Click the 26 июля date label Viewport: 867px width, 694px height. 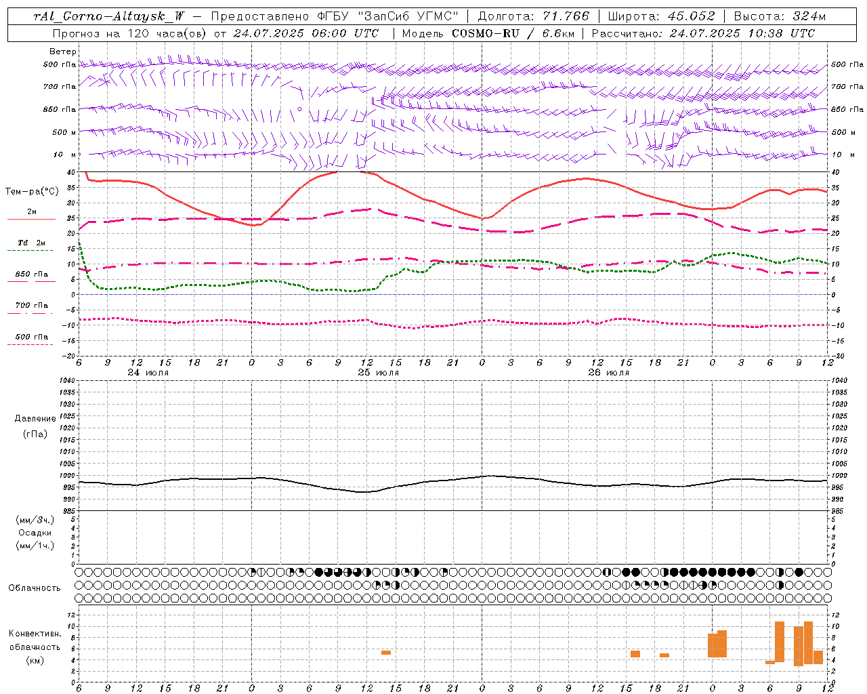click(609, 373)
